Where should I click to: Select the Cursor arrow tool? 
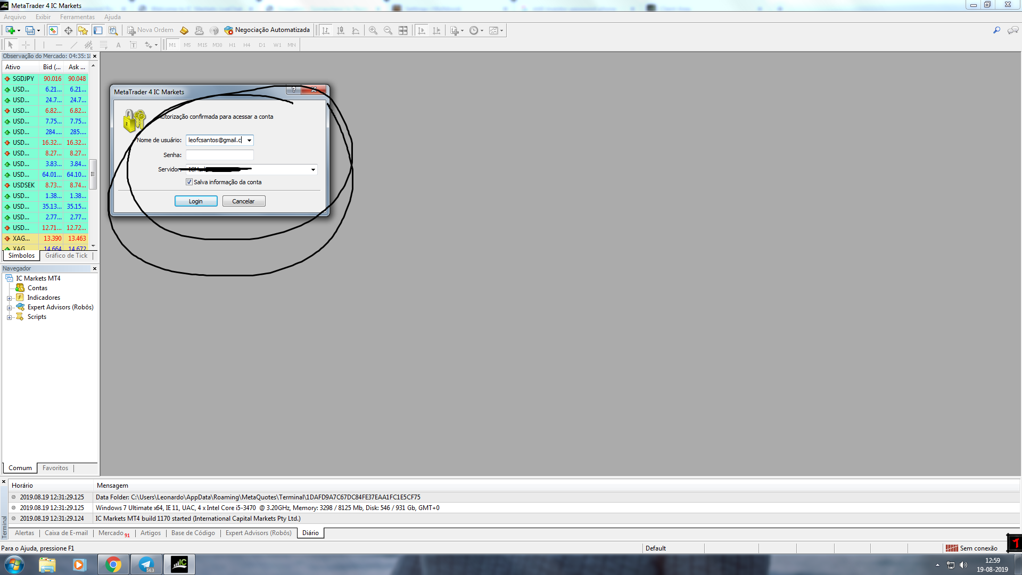pos(10,45)
